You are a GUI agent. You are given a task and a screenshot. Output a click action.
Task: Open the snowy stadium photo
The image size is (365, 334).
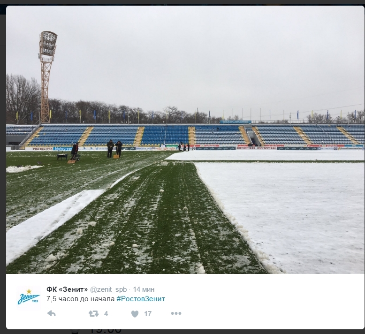(185, 140)
